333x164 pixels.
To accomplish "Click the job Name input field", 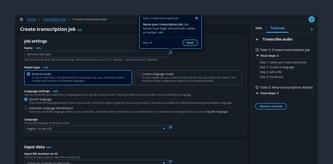I will (96, 54).
